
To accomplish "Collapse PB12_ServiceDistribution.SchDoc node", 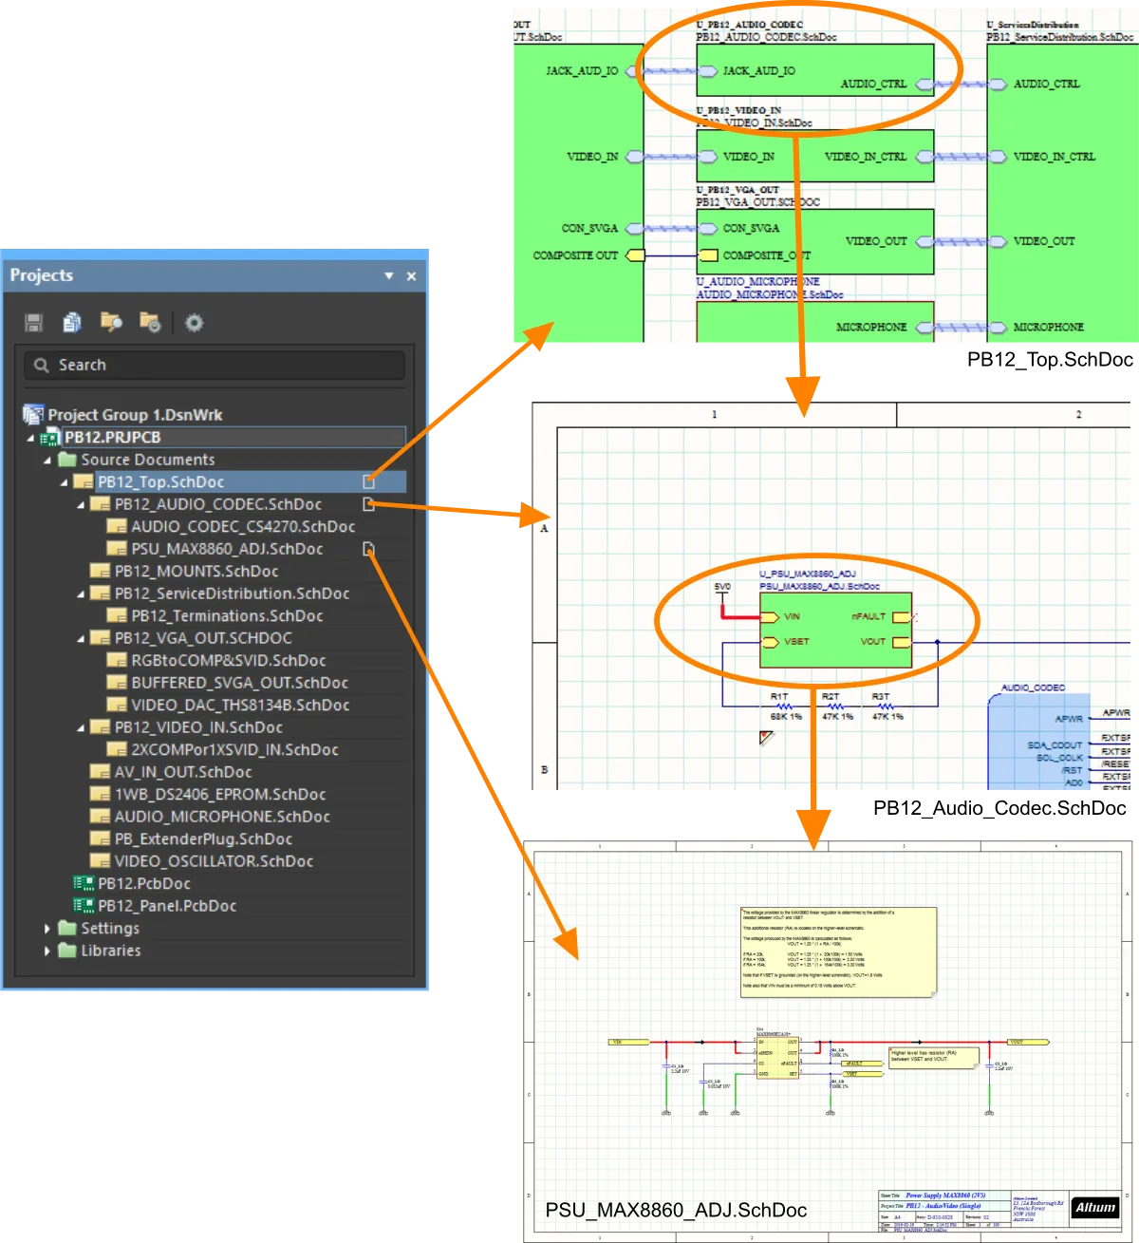I will point(81,594).
